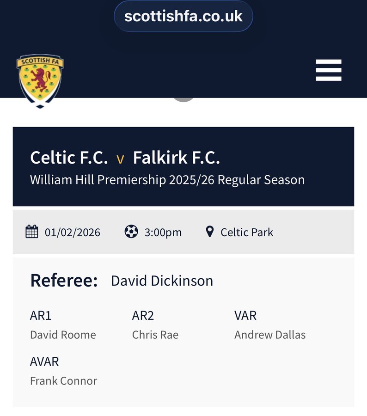This screenshot has width=367, height=416.
Task: Open the hamburger navigation menu
Action: tap(328, 70)
